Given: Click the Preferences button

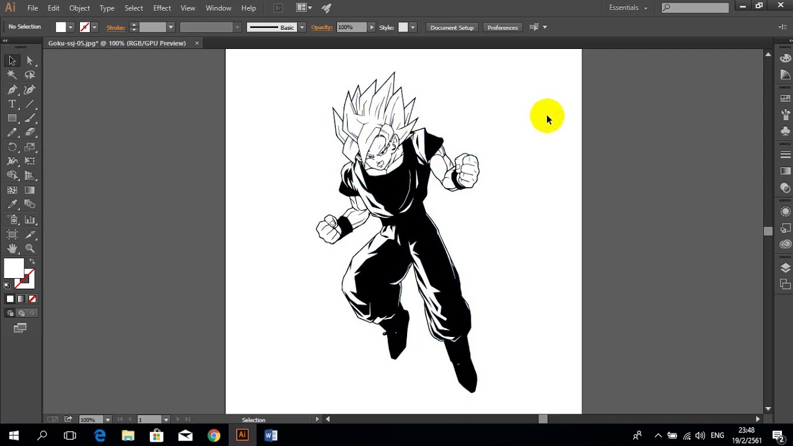Looking at the screenshot, I should 502,27.
